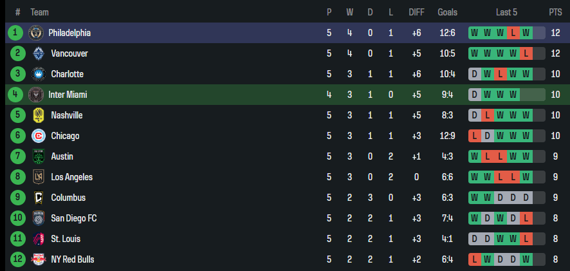Click the Columbus Crew team crest
570x271 pixels.
[x=37, y=198]
